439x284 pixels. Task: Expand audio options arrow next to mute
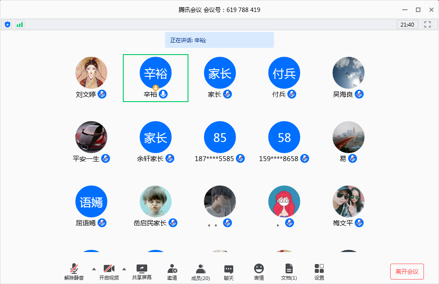[x=94, y=269]
